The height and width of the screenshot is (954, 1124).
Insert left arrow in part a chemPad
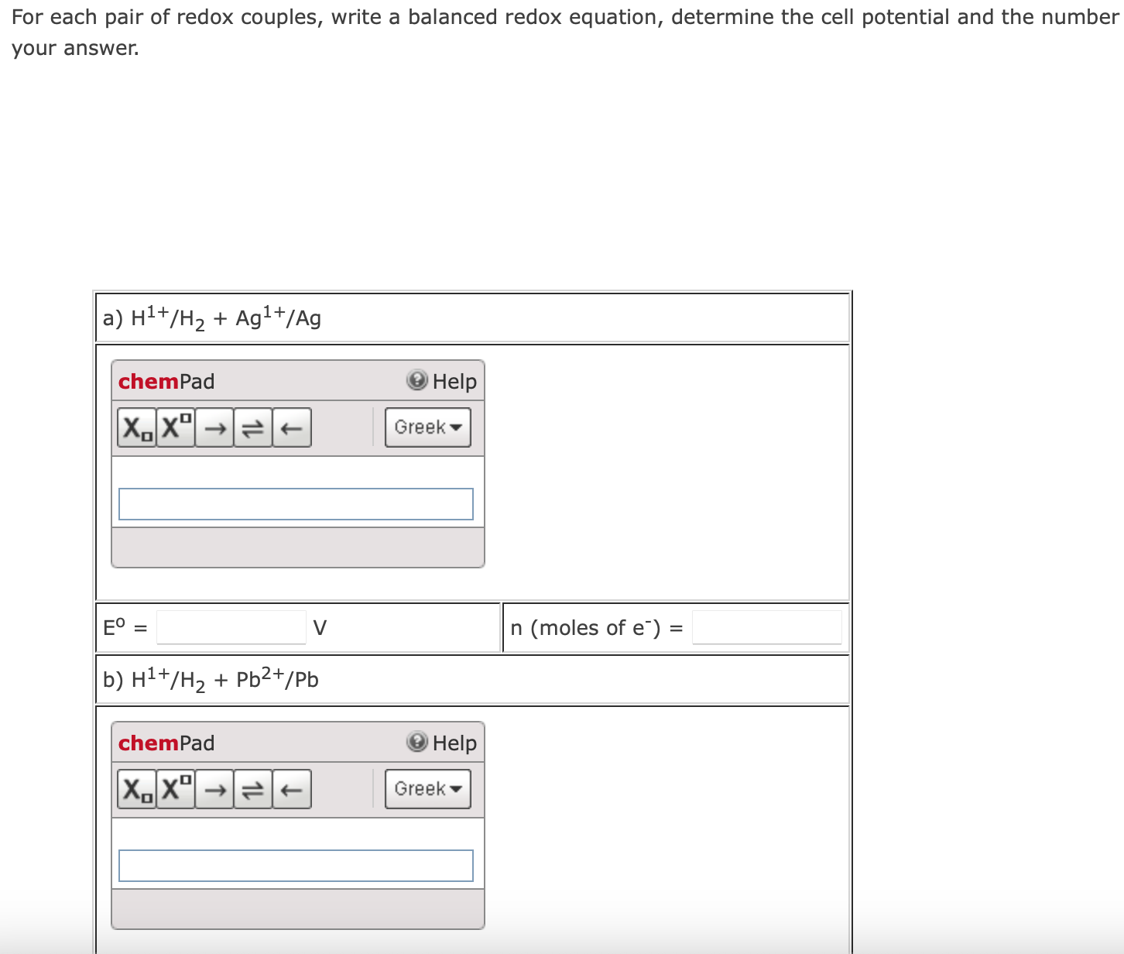pyautogui.click(x=292, y=427)
